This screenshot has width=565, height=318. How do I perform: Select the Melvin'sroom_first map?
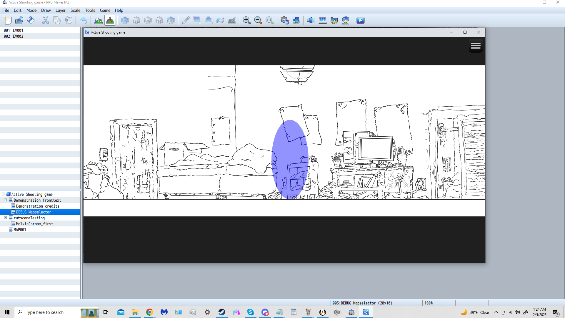pos(34,224)
